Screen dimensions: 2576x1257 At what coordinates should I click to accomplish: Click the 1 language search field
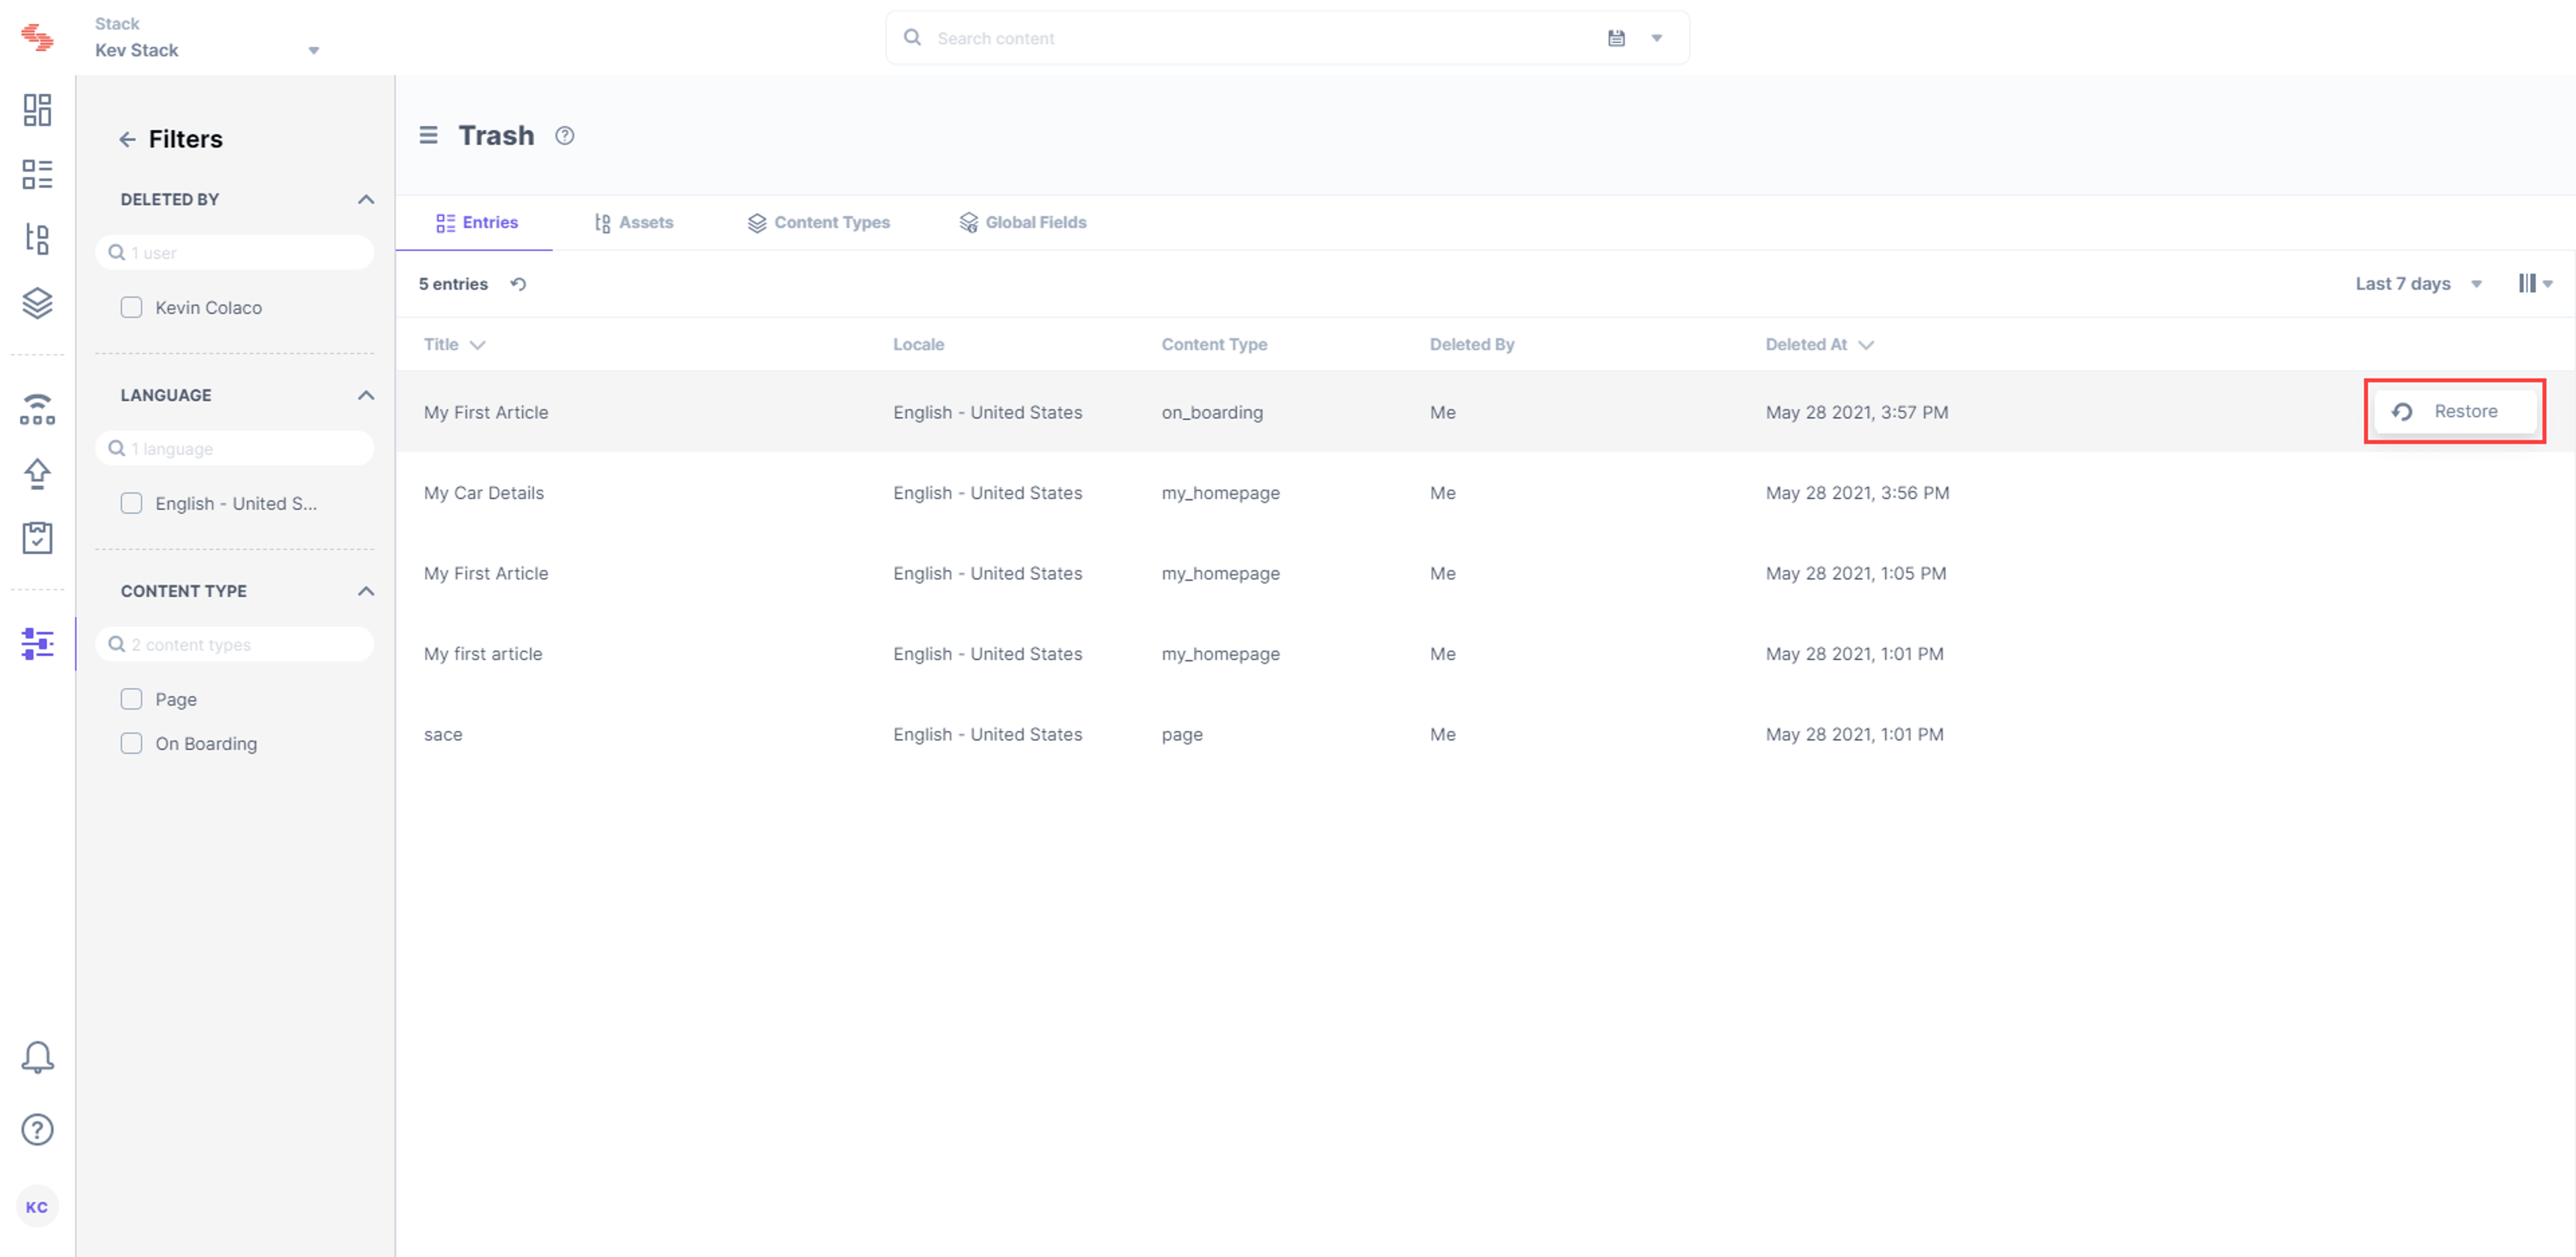coord(235,448)
